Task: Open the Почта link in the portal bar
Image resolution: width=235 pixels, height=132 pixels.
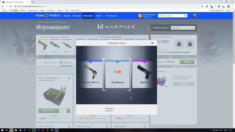Action: [11, 10]
